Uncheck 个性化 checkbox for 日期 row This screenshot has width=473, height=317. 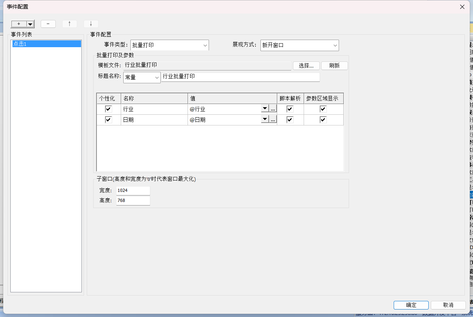click(109, 120)
